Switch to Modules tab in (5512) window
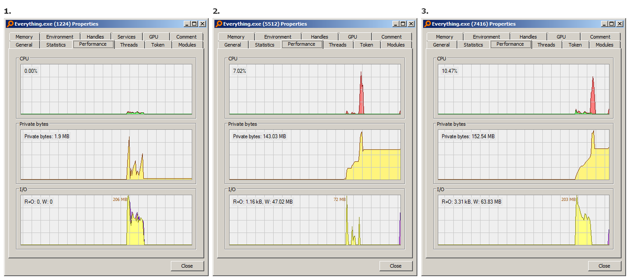 pos(396,45)
